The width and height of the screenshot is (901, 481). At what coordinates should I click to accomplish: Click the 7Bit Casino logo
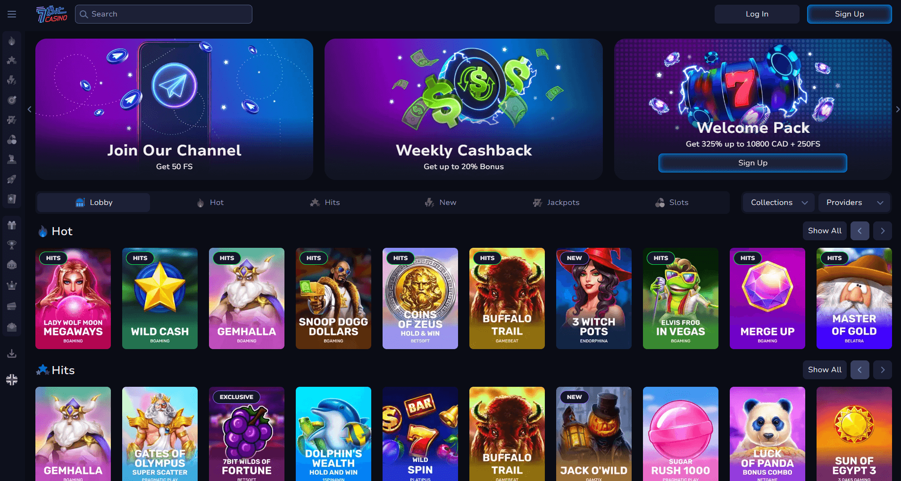click(52, 14)
